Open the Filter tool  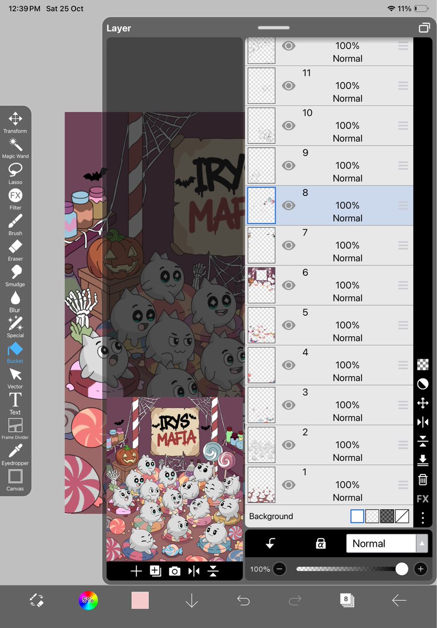[x=15, y=199]
